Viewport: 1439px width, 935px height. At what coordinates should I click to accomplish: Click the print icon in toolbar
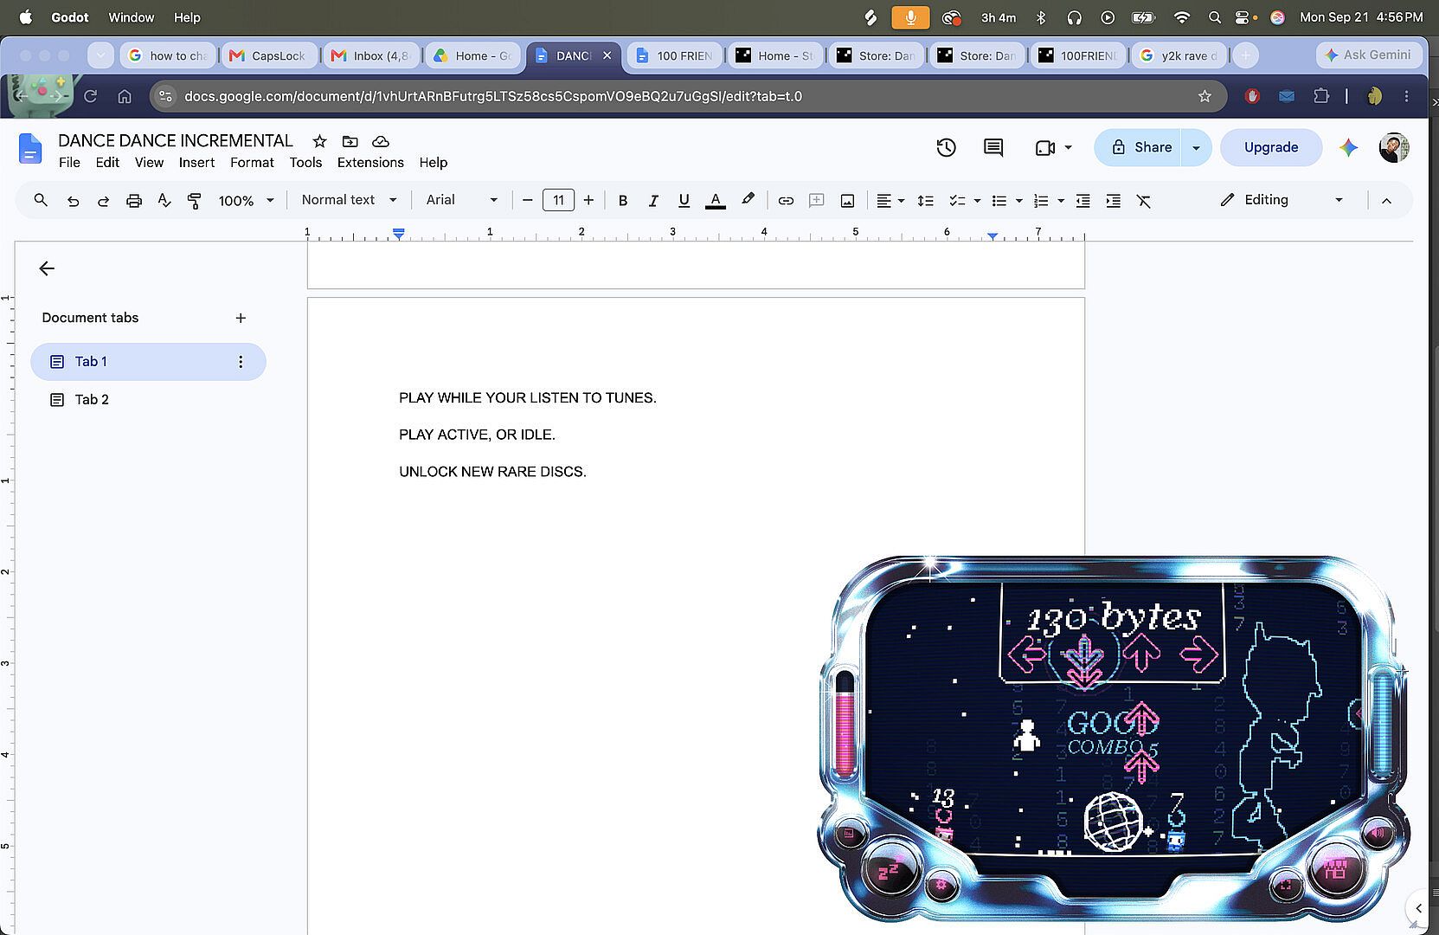point(133,200)
